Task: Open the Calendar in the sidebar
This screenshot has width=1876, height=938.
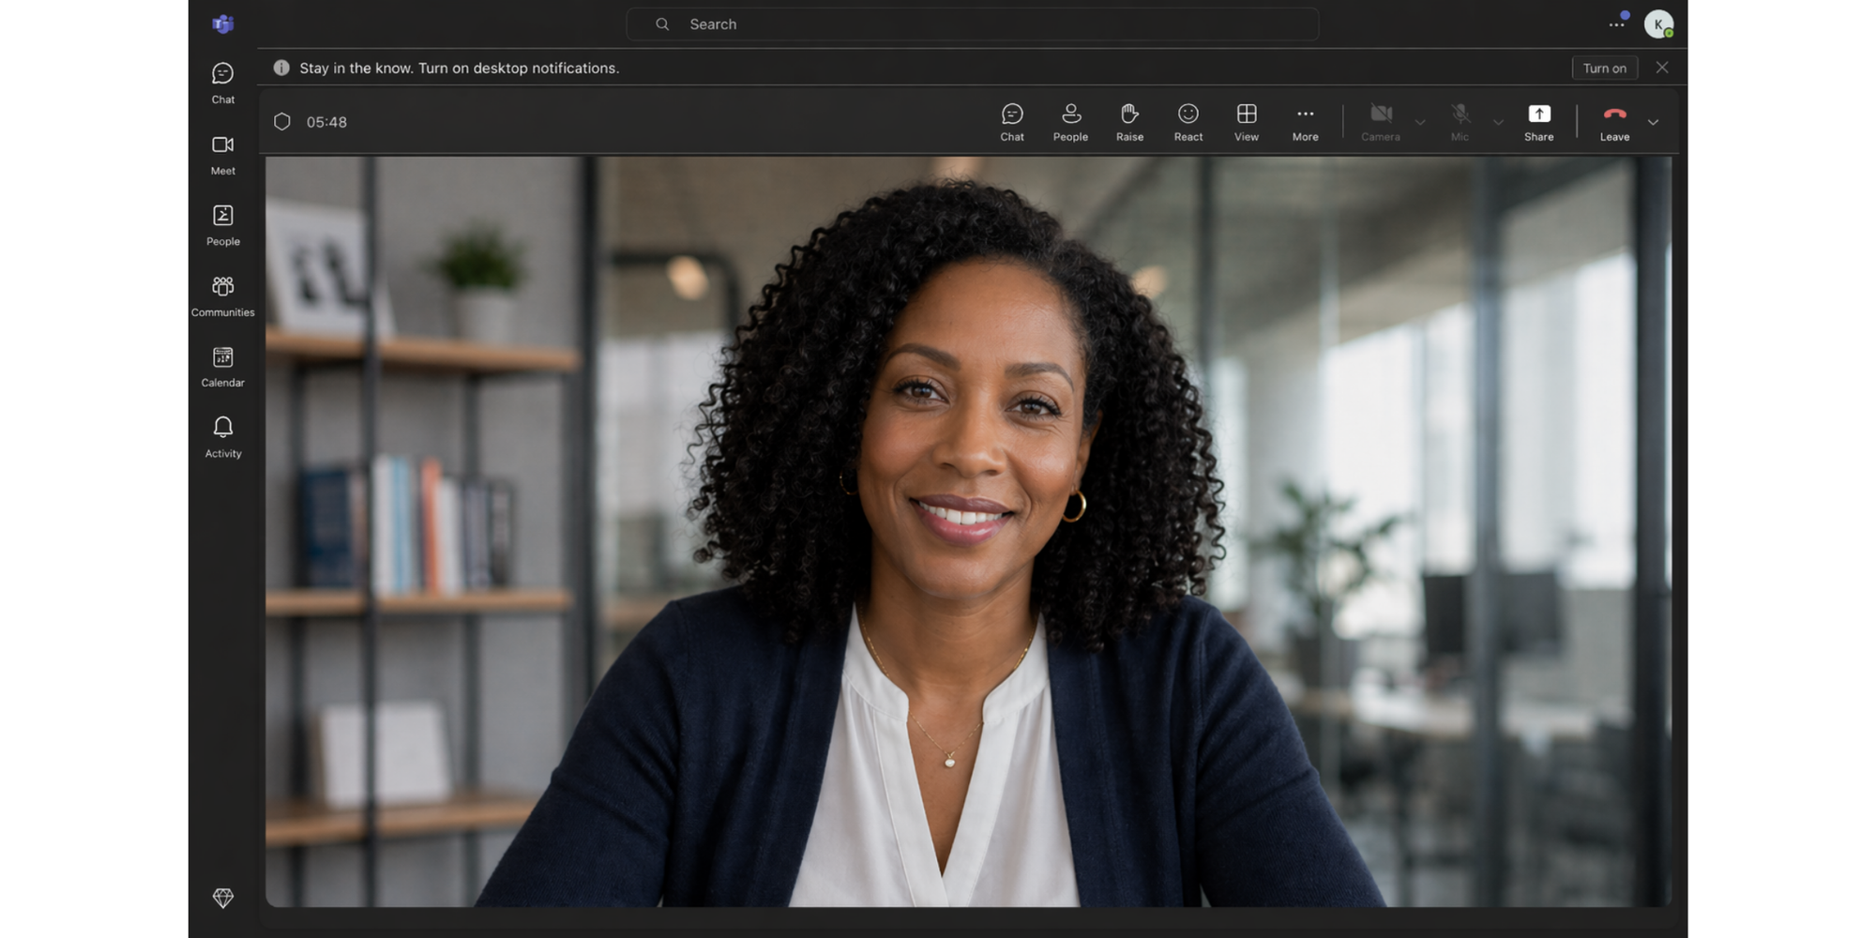Action: (x=222, y=366)
